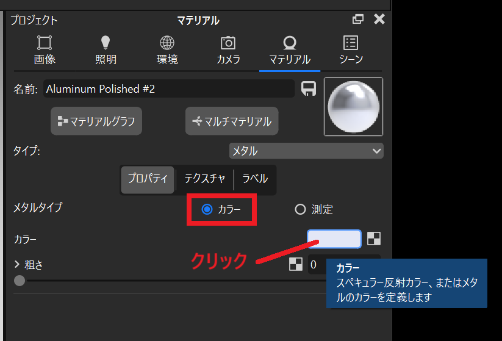Click the texture checker icon beside the color swatch
502x341 pixels.
pos(374,239)
